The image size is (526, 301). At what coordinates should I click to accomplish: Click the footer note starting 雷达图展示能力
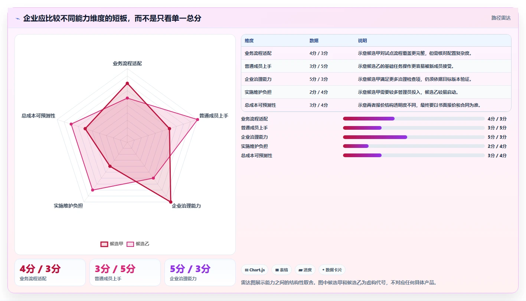click(x=339, y=282)
